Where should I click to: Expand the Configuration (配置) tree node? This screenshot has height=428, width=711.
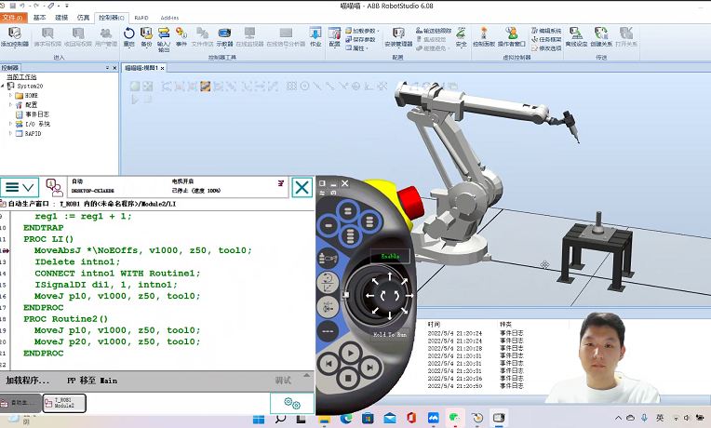(x=10, y=105)
